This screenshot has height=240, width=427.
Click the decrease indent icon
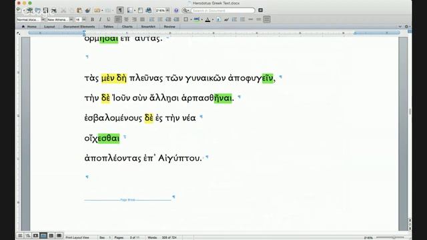pyautogui.click(x=168, y=19)
